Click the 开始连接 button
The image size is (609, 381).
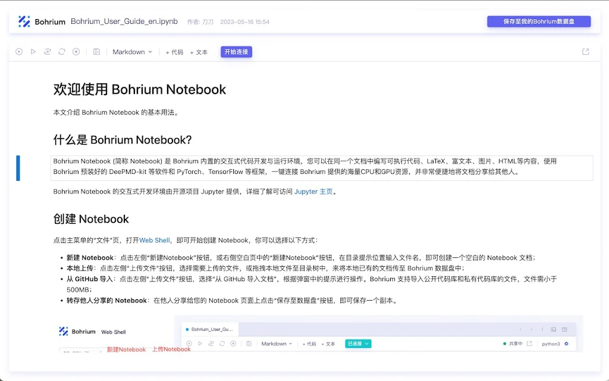(236, 52)
